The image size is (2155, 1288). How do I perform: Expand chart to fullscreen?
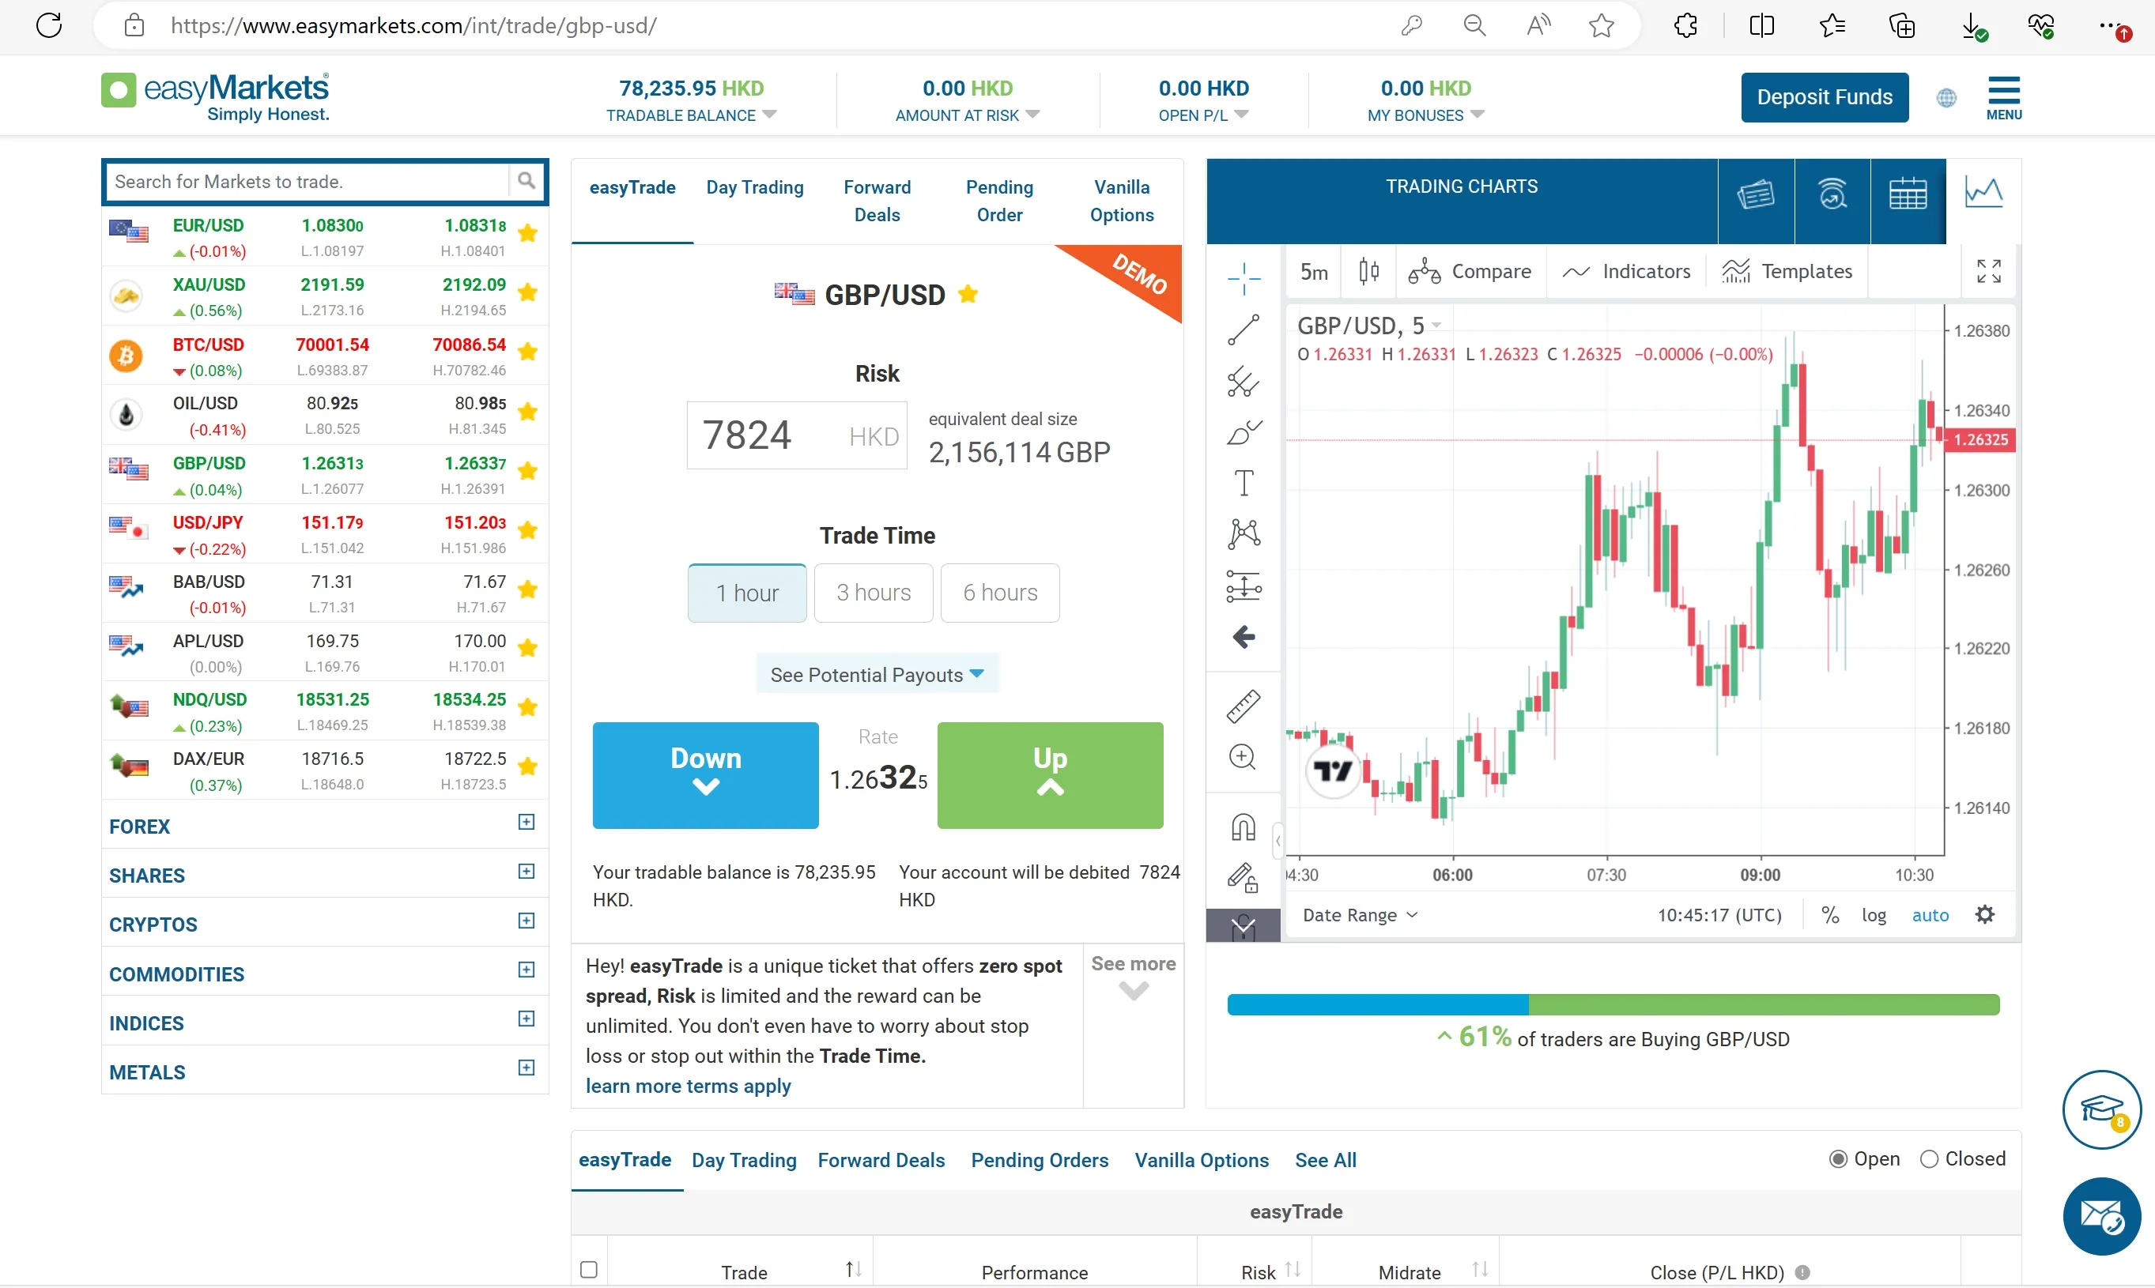coord(1988,272)
